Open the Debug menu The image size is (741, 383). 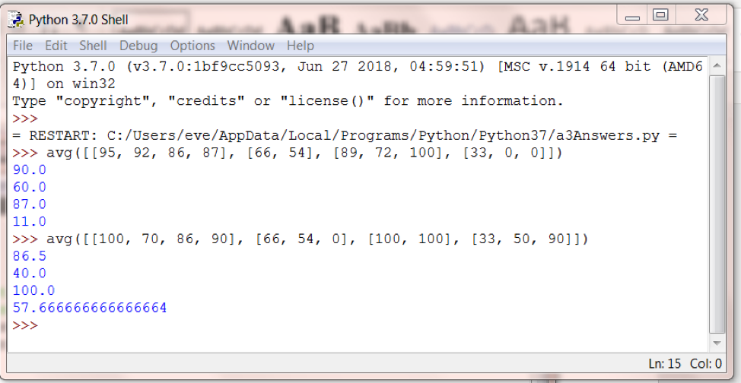tap(138, 46)
